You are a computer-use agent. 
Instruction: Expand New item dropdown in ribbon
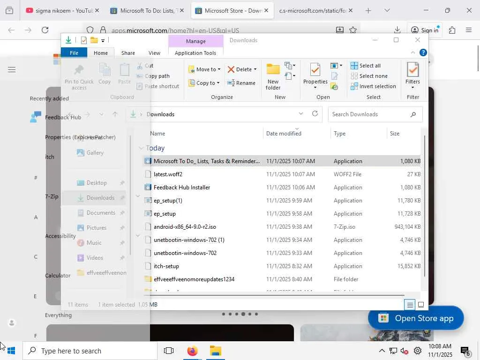coord(290,65)
